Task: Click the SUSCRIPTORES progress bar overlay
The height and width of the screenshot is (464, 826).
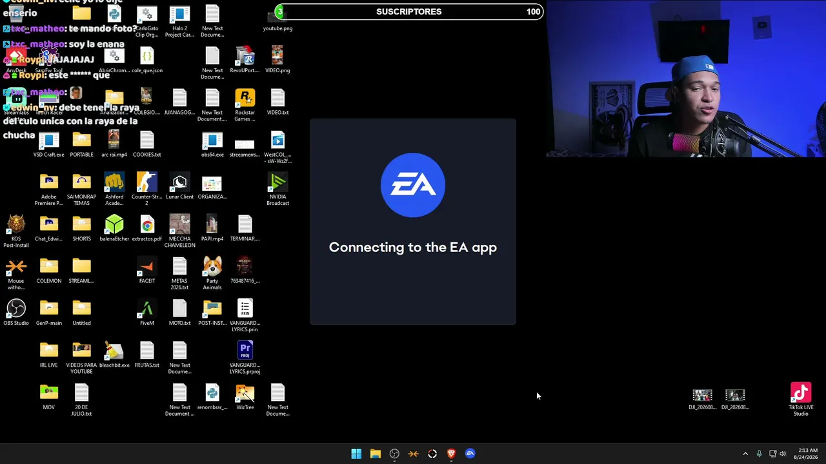Action: (409, 12)
